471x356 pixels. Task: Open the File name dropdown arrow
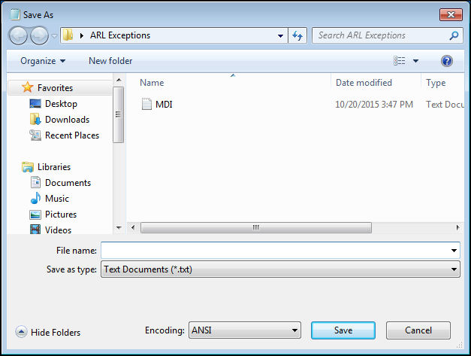point(454,251)
